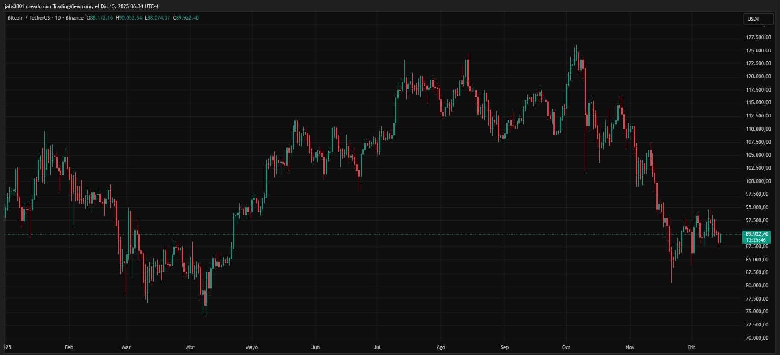
Task: Click the TradingView.com attribution text
Action: click(72, 6)
